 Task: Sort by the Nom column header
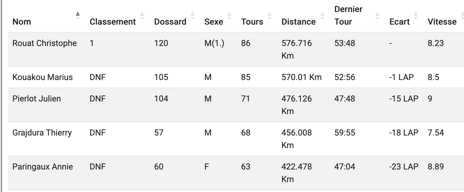(x=22, y=22)
